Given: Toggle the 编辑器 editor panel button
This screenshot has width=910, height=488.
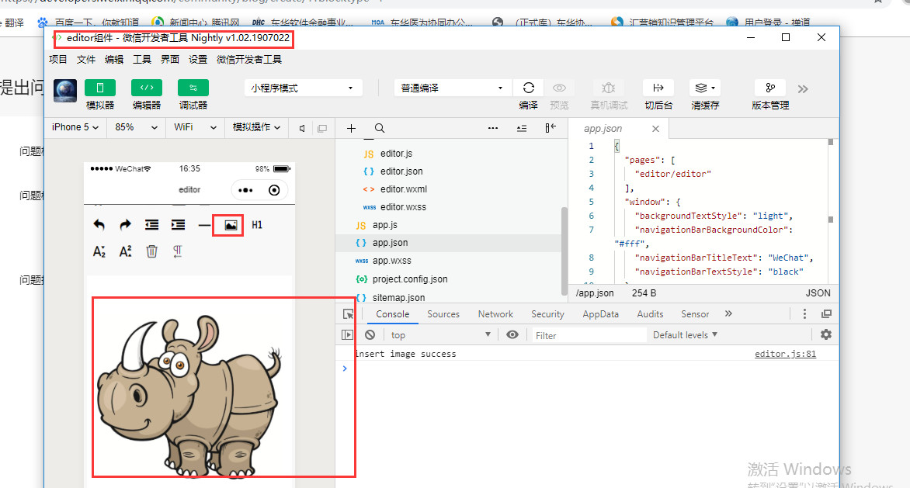Looking at the screenshot, I should 147,88.
